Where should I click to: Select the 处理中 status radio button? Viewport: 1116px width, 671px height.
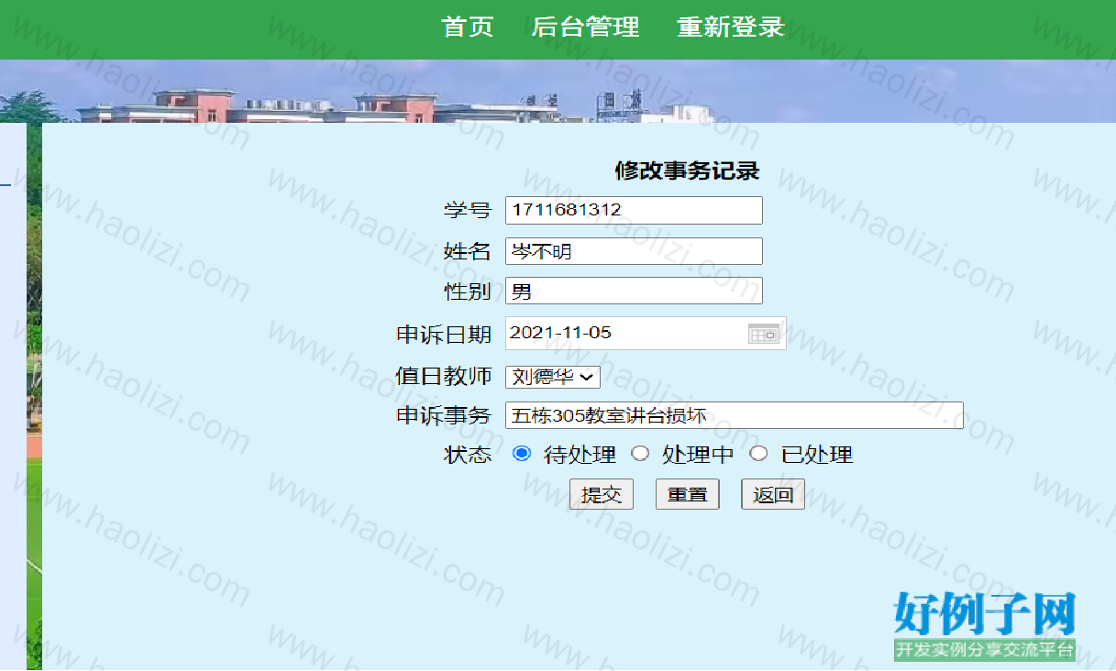pyautogui.click(x=640, y=454)
